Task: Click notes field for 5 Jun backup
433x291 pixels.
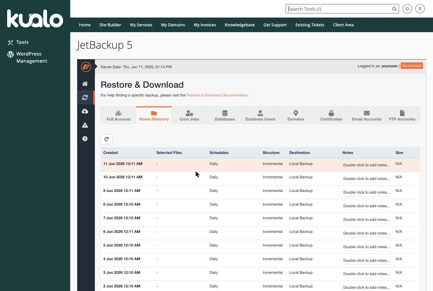Action: point(366,247)
